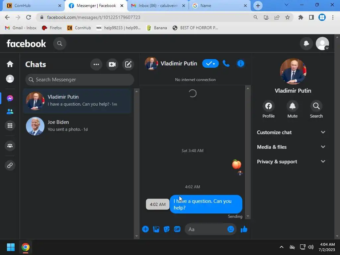Open a new browser tab
The width and height of the screenshot is (340, 255).
(x=258, y=6)
